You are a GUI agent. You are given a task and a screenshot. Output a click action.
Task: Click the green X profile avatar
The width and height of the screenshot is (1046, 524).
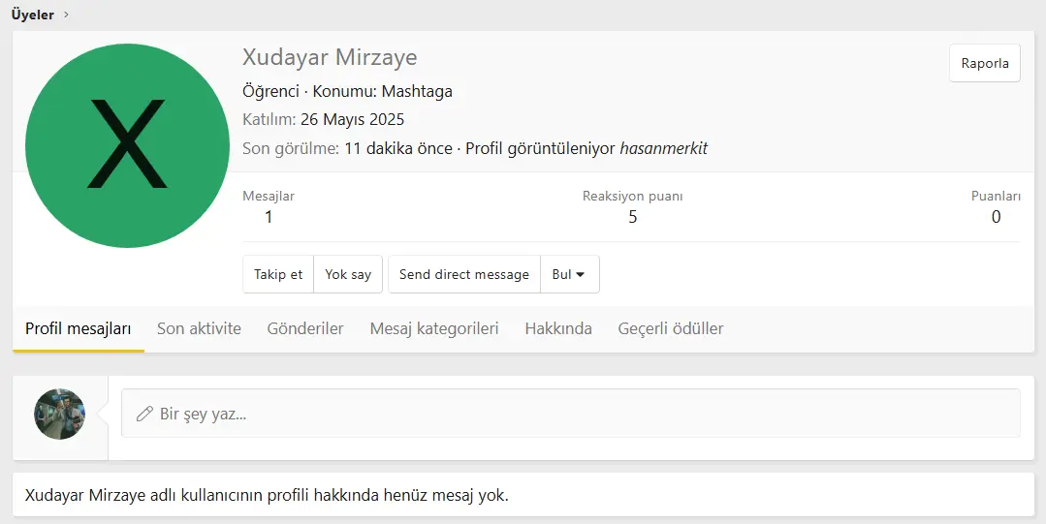pos(127,145)
